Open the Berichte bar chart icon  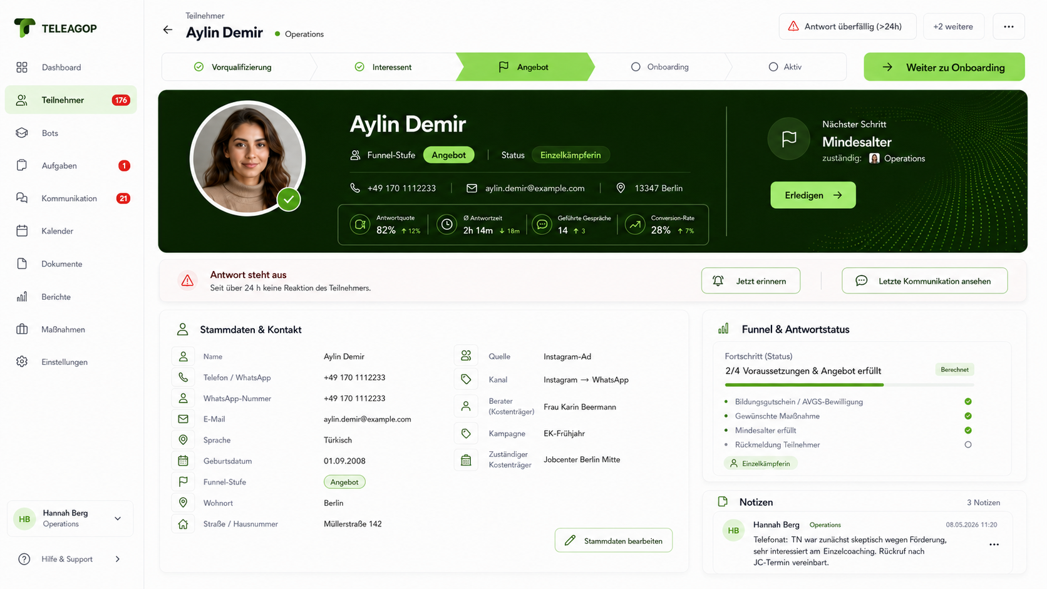[22, 296]
